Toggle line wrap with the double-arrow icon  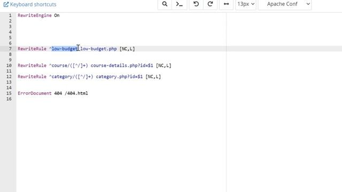click(226, 4)
